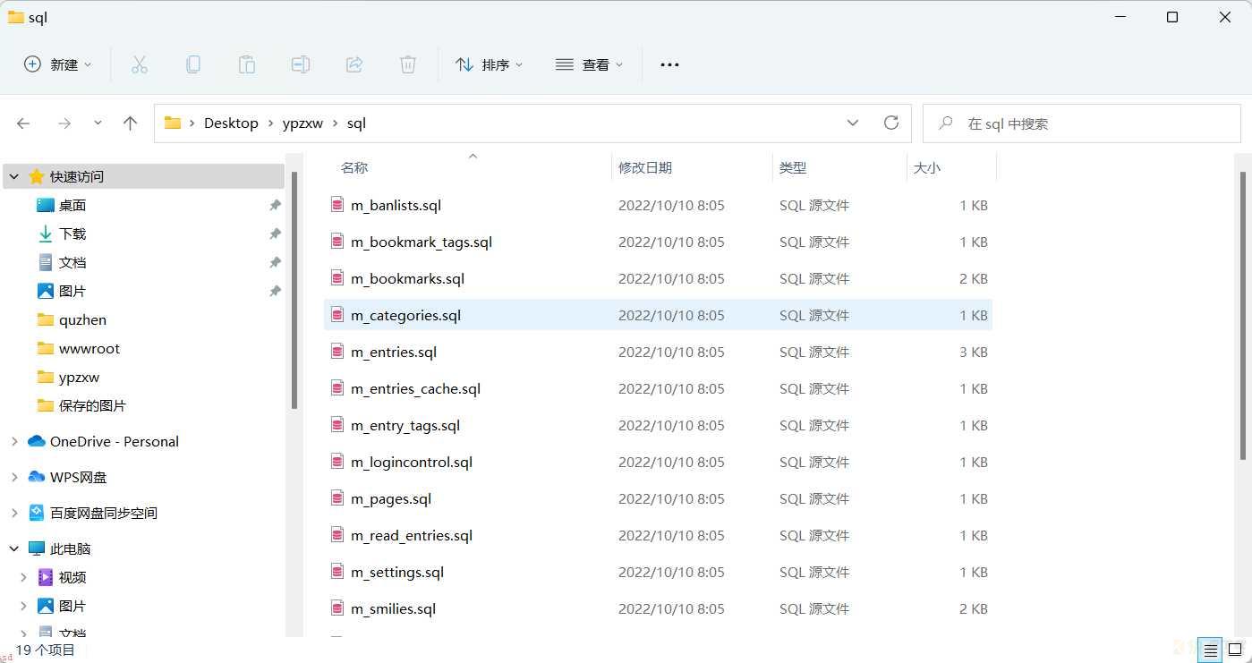Expand the 视频 node
The image size is (1252, 663).
click(x=24, y=577)
